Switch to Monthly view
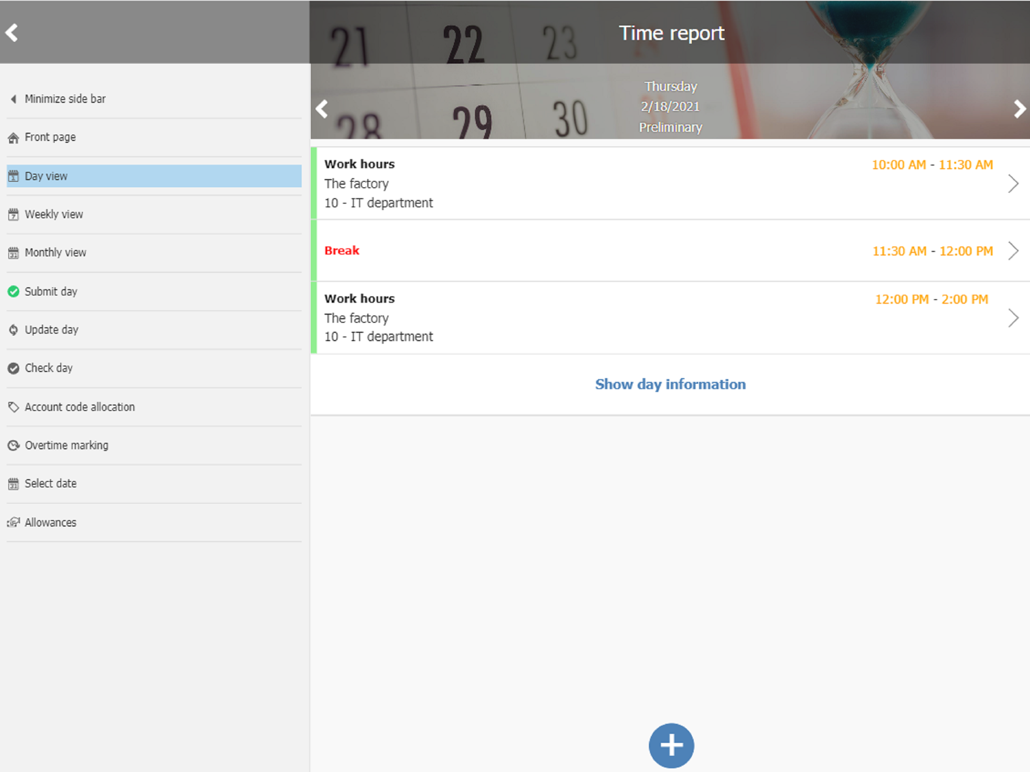 point(55,252)
